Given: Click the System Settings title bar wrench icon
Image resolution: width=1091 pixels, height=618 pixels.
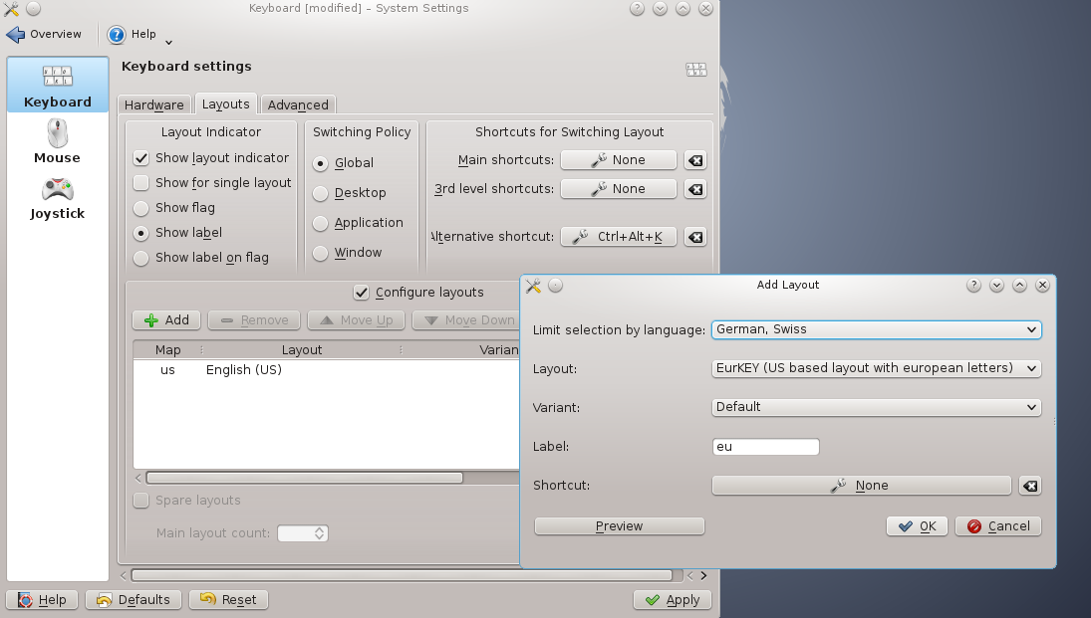Looking at the screenshot, I should (11, 8).
